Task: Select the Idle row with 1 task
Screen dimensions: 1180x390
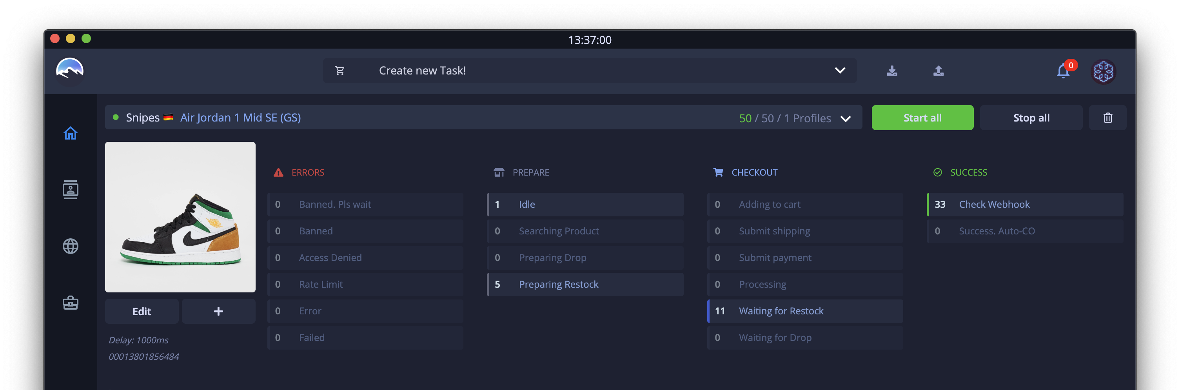Action: pos(585,205)
